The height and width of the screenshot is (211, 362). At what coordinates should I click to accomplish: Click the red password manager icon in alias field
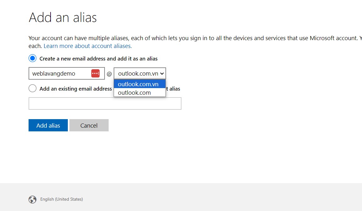point(95,73)
